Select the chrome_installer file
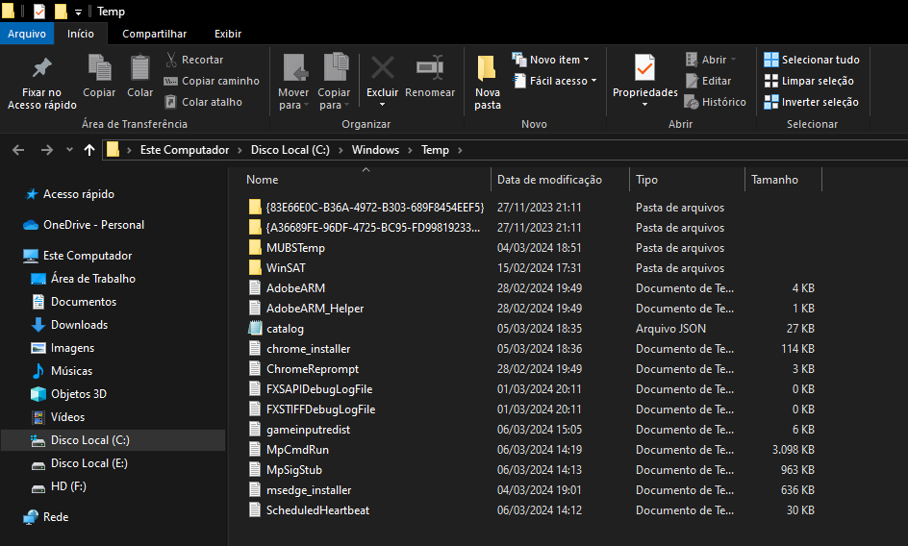 (308, 349)
